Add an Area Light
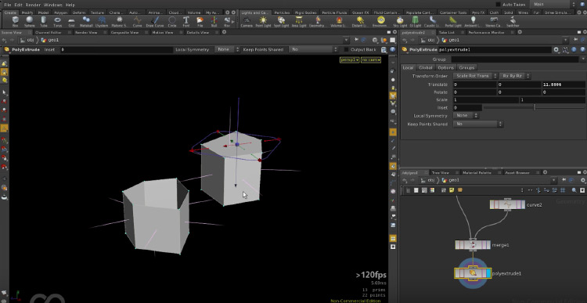 coord(299,22)
